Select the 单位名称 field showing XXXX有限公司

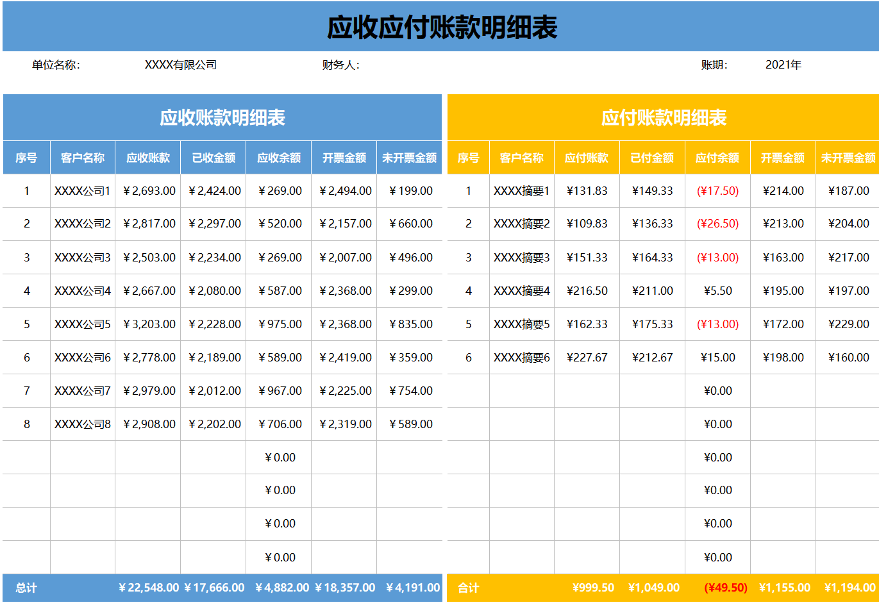pos(181,64)
